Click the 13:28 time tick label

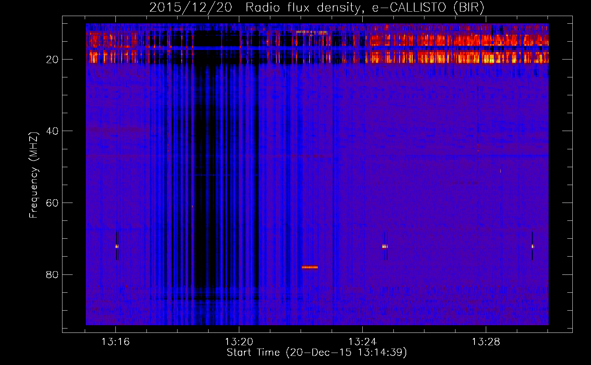(x=486, y=342)
